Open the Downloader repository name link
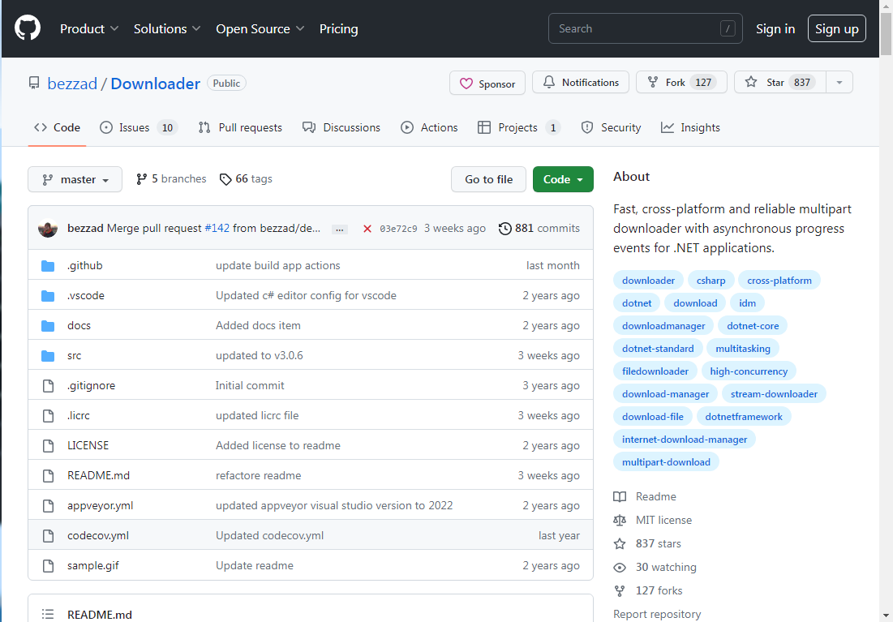The image size is (893, 622). (x=156, y=84)
